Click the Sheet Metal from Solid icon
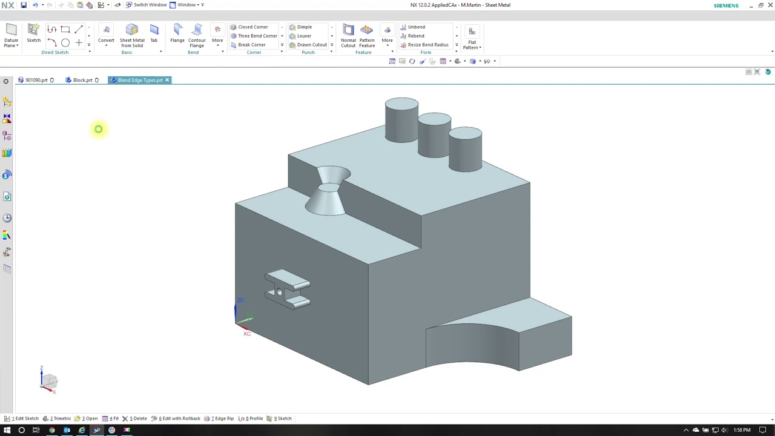The height and width of the screenshot is (436, 775). [132, 36]
